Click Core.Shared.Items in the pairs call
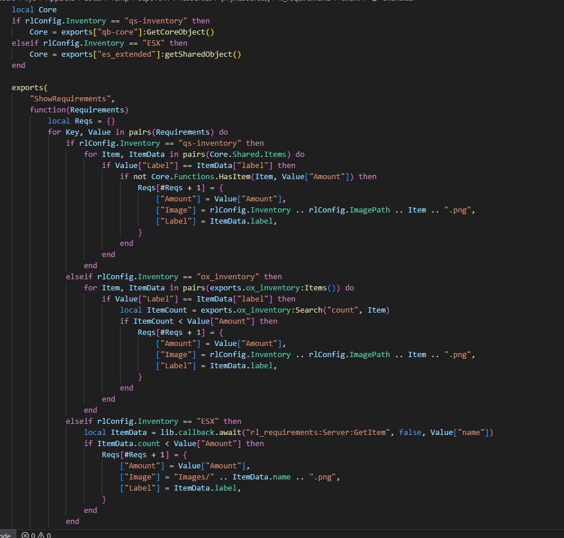Image resolution: width=564 pixels, height=538 pixels. [x=248, y=155]
